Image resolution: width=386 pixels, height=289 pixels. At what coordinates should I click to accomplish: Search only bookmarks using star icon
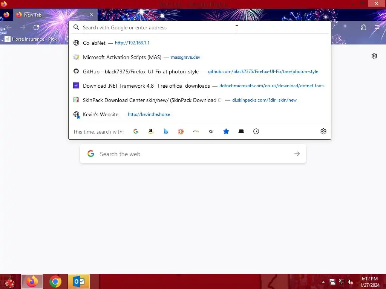(226, 131)
